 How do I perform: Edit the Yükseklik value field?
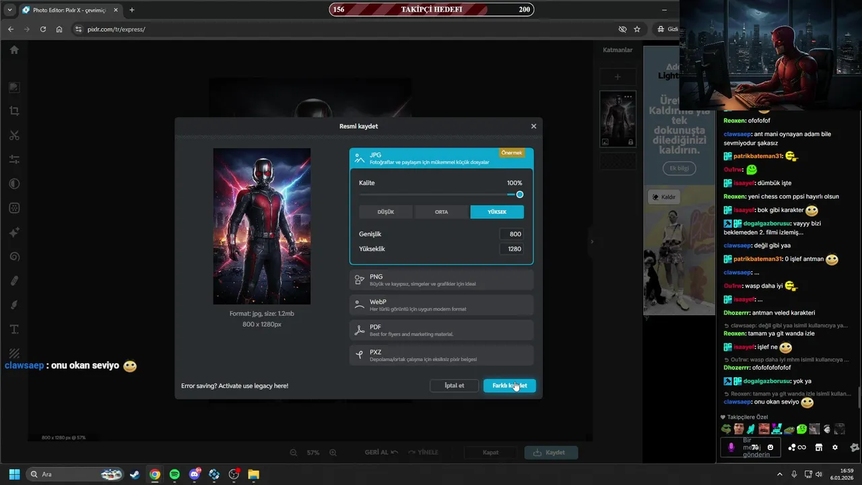[512, 249]
